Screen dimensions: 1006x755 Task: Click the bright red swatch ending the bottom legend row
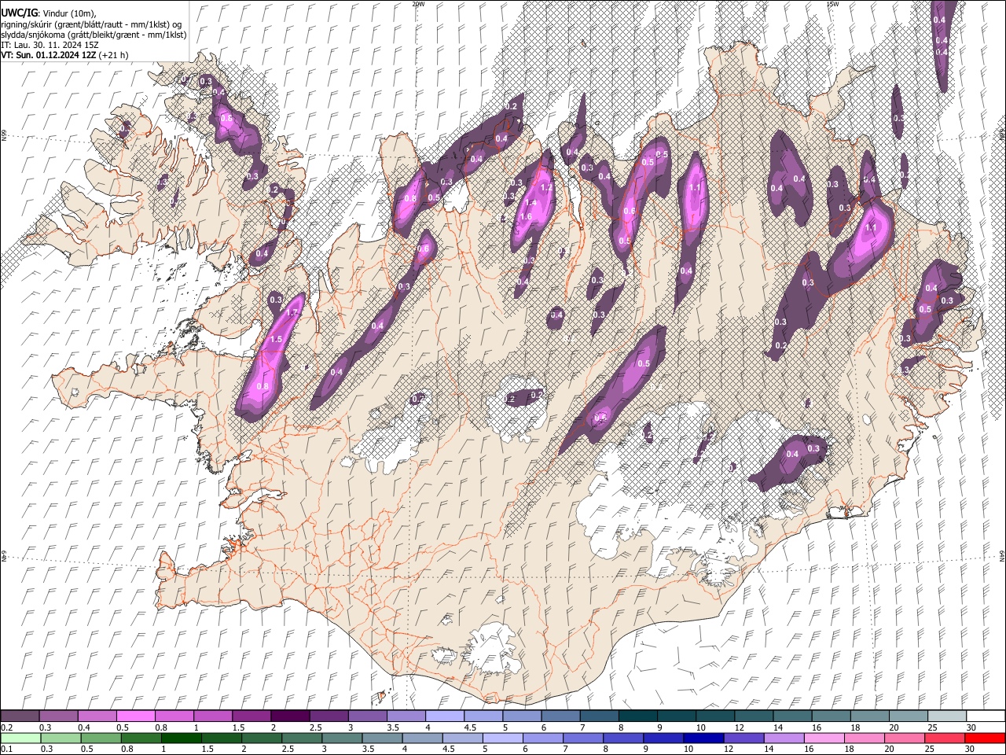click(985, 738)
